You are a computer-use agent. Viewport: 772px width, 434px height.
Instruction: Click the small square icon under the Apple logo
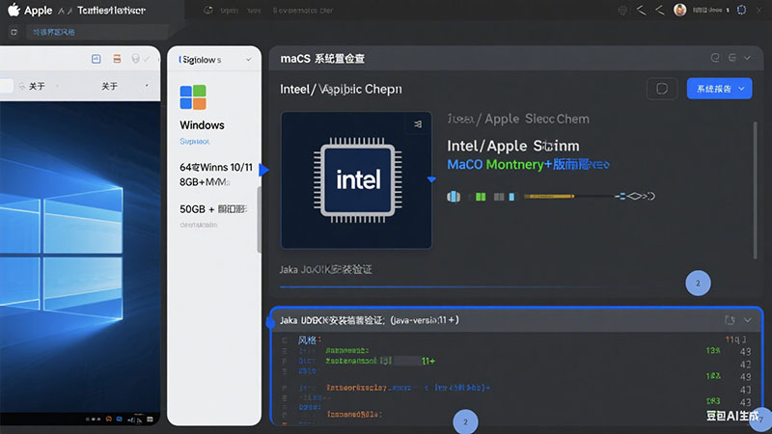14,33
